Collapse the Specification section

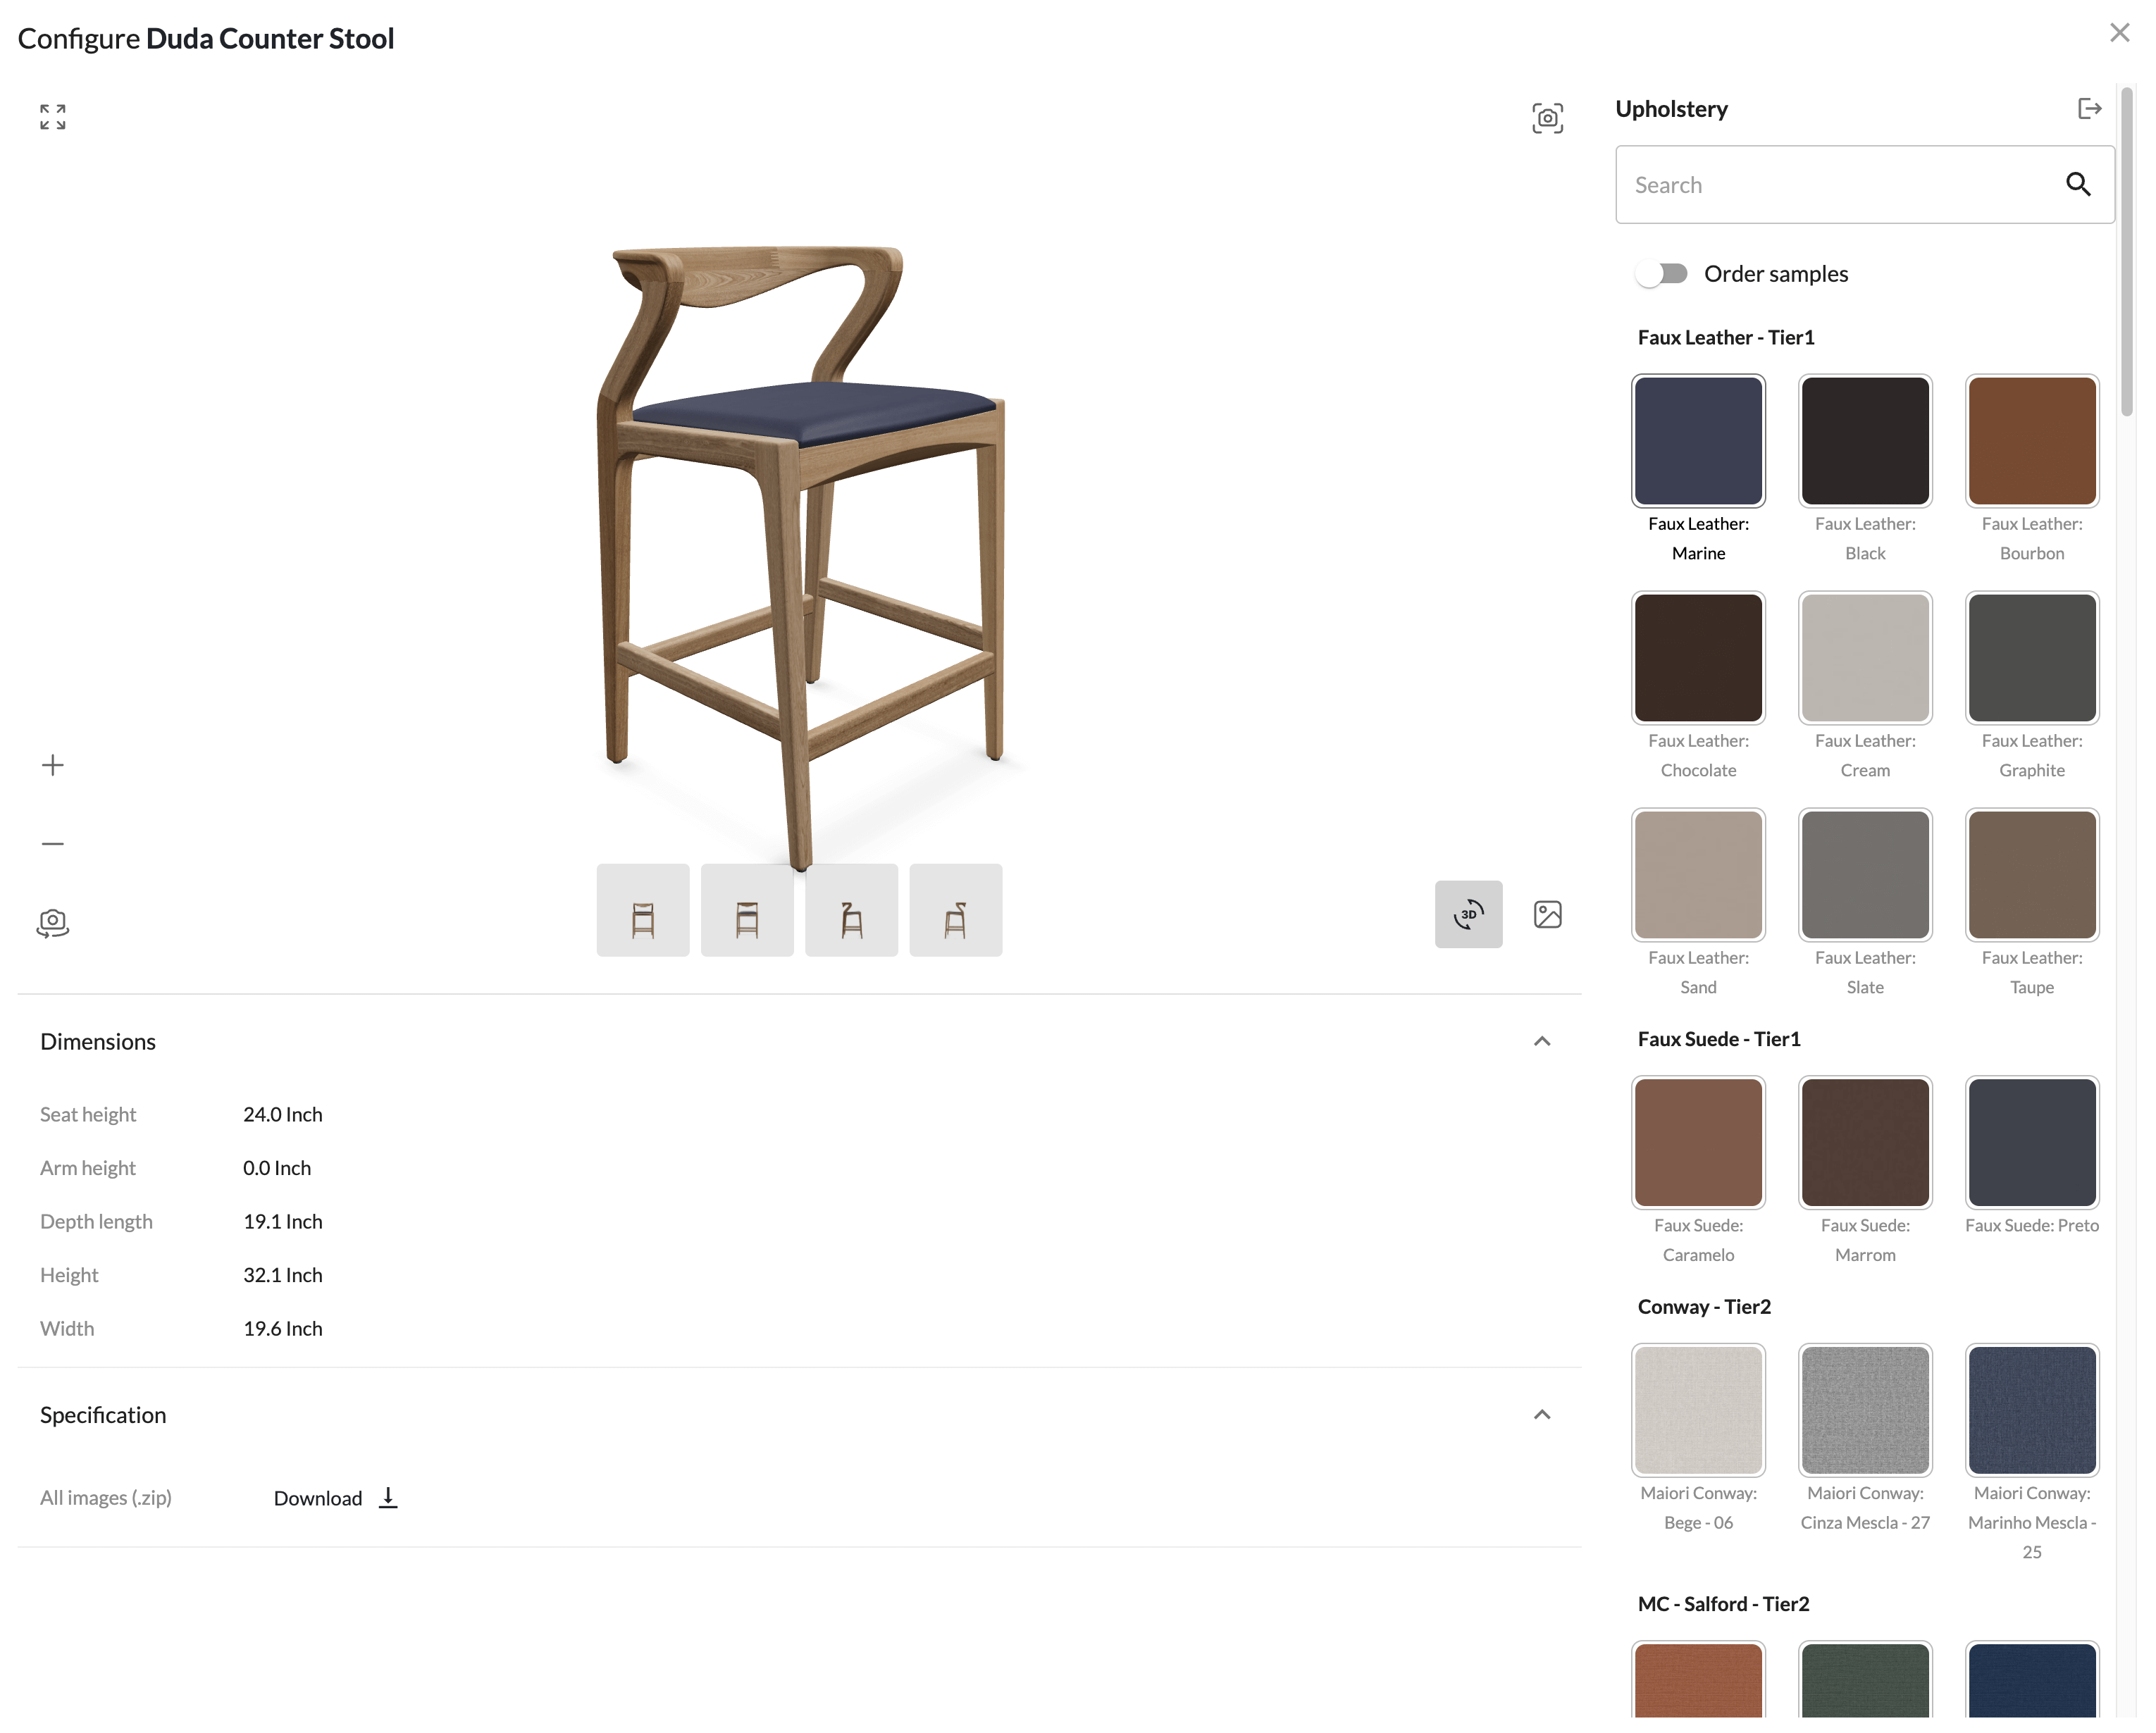pos(1541,1414)
